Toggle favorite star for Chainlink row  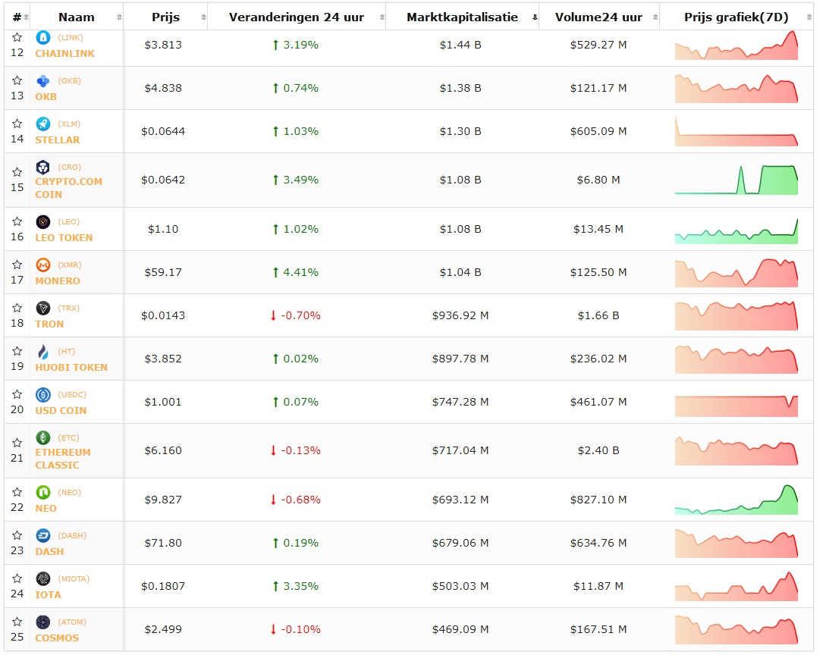(x=17, y=38)
